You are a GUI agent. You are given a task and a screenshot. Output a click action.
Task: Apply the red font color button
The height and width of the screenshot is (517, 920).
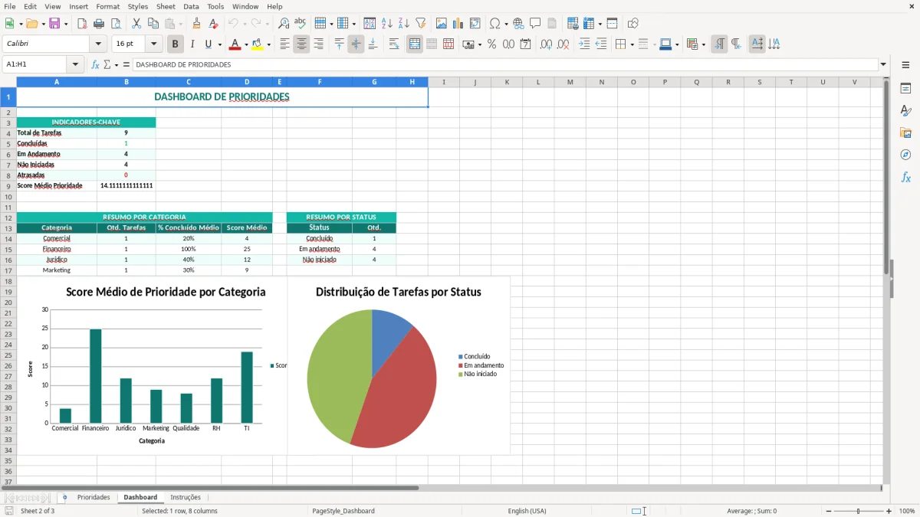[235, 44]
